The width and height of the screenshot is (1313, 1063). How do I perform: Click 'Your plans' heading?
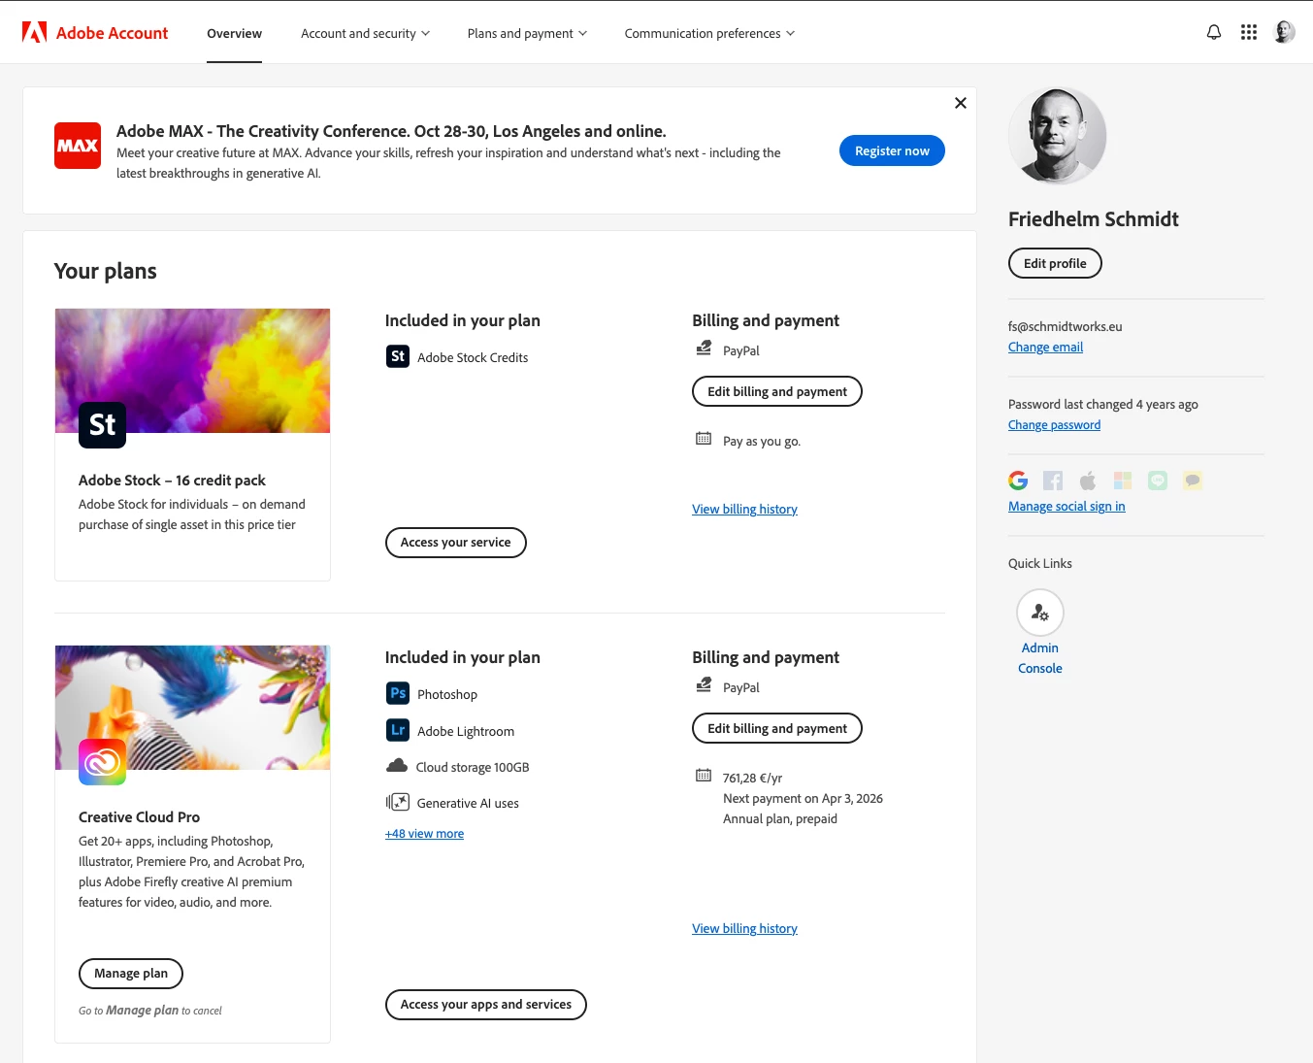pyautogui.click(x=105, y=271)
